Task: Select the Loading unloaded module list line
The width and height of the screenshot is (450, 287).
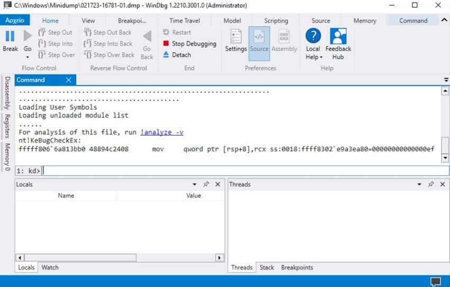Action: (x=74, y=115)
